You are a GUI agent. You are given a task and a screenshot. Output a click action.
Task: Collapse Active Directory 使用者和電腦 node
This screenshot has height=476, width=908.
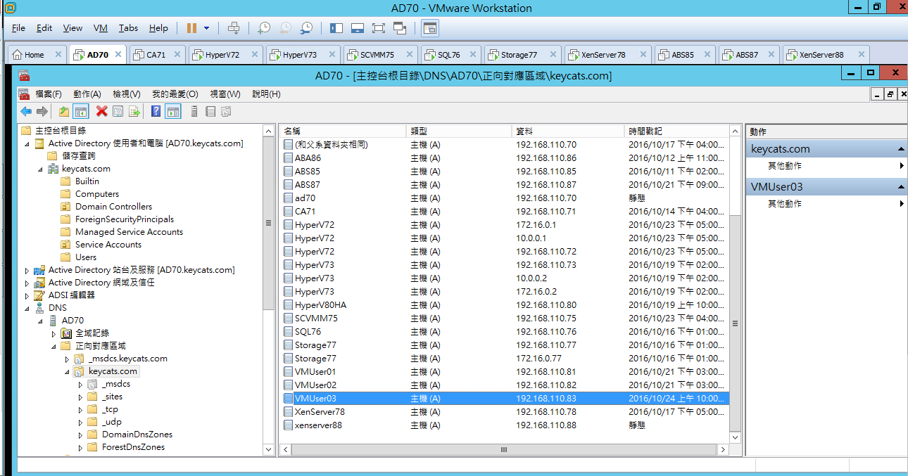(x=27, y=143)
